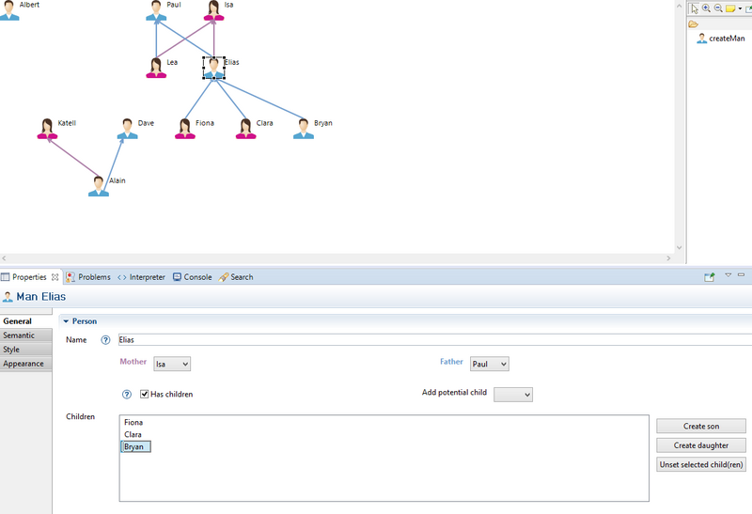This screenshot has width=752, height=514.
Task: Open the palette folder drawer
Action: point(693,24)
